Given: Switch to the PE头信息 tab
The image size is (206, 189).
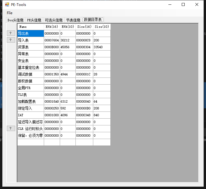Looking at the screenshot, I should pos(34,20).
